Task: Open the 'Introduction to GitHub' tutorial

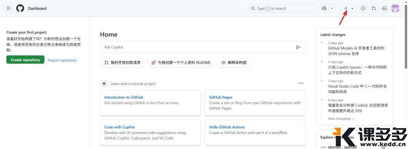Action: coord(124,97)
